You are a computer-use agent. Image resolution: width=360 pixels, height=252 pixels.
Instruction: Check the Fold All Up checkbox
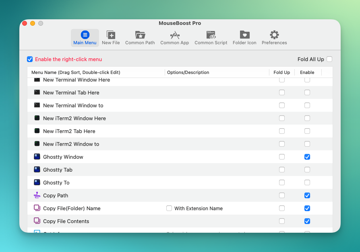coord(329,59)
